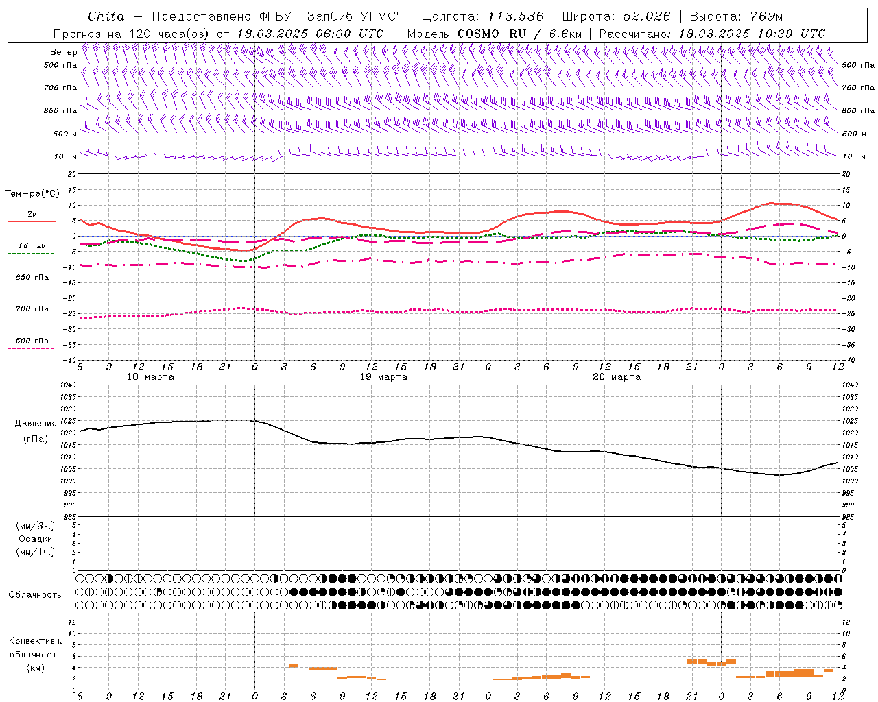Click the "1040" top value on left pressure axis
This screenshot has width=878, height=702.
pyautogui.click(x=67, y=385)
